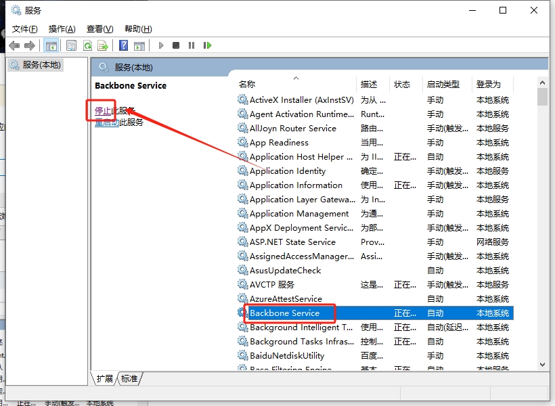The height and width of the screenshot is (406, 555).
Task: Click the Start Service play icon
Action: [161, 45]
